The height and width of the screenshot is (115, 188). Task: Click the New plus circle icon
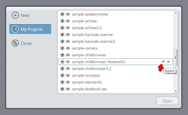click(x=15, y=15)
